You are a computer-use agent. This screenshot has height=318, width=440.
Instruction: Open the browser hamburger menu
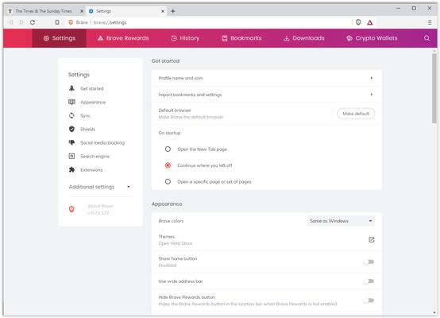coord(430,22)
